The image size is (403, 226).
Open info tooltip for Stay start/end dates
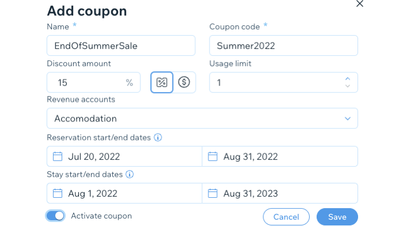pyautogui.click(x=130, y=174)
